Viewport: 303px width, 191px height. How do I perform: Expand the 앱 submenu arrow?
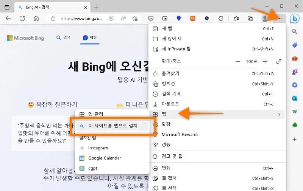pos(279,114)
